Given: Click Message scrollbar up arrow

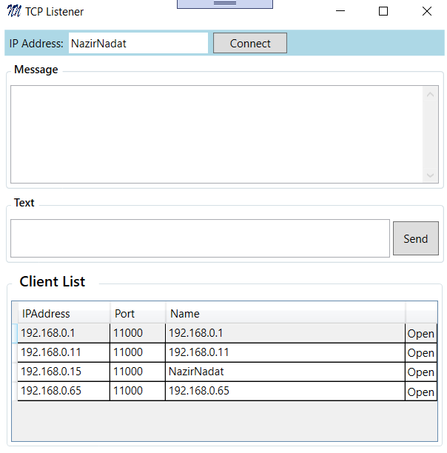Looking at the screenshot, I should [x=431, y=93].
